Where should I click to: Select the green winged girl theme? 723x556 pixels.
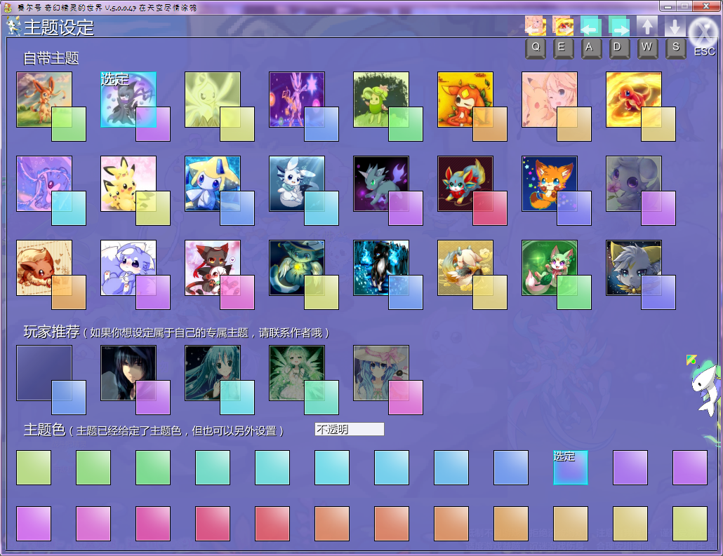(x=297, y=373)
